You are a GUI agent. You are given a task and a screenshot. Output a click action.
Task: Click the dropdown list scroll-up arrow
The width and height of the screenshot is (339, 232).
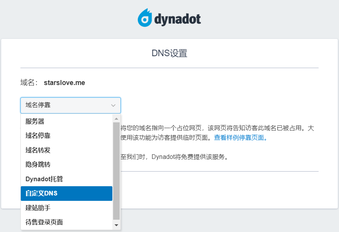click(116, 119)
